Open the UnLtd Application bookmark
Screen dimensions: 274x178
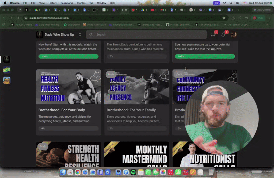pyautogui.click(x=94, y=25)
